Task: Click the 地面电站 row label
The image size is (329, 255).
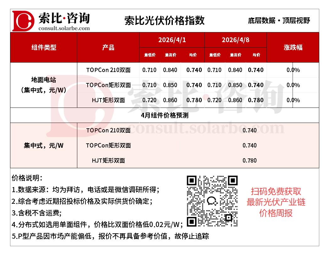Action: (44, 80)
